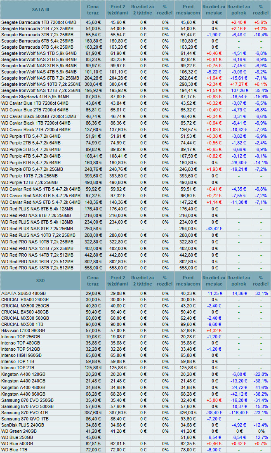This screenshot has width=271, height=453.
Task: Click Samsung 870 EVO 4TB row name
Action: [x=25, y=413]
